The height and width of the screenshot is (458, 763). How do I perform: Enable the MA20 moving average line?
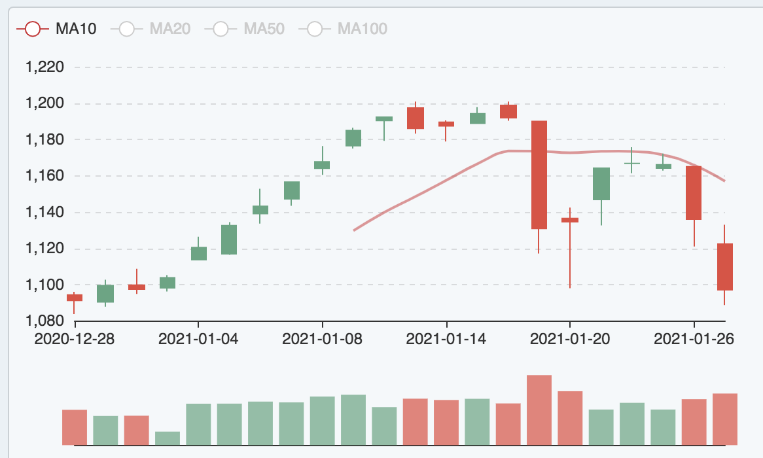(151, 29)
